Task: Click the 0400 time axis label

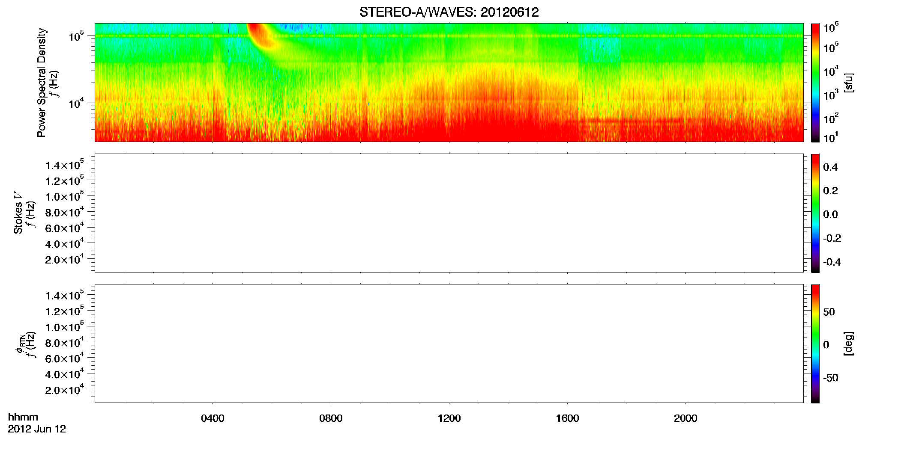Action: pyautogui.click(x=213, y=418)
